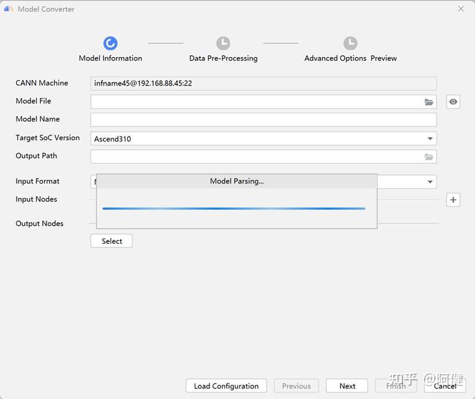Click the Load Configuration button
The width and height of the screenshot is (475, 399).
point(226,386)
